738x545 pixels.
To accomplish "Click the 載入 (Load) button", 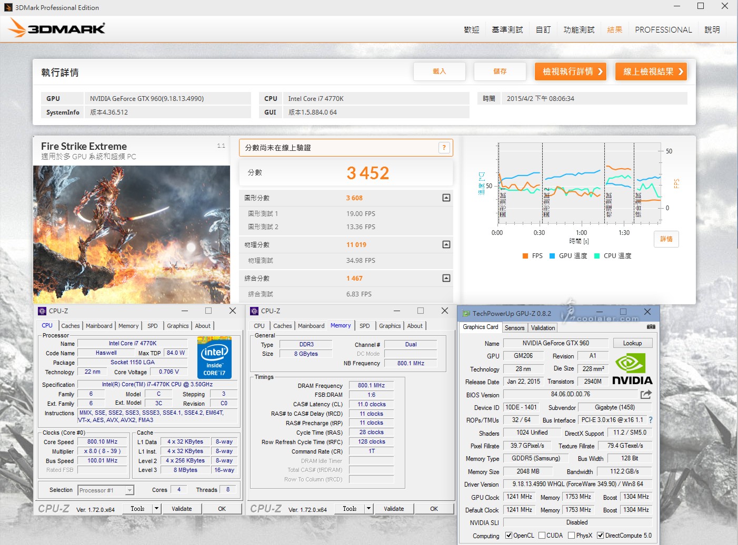I will click(440, 71).
